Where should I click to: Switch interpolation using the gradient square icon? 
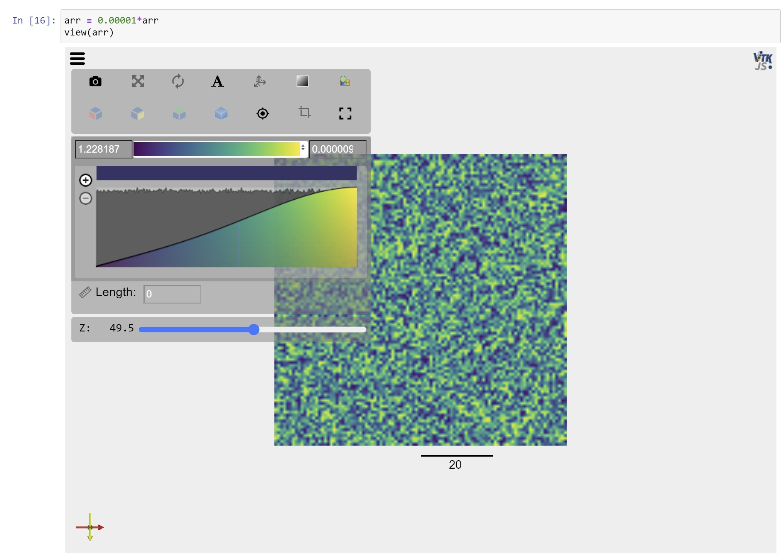[x=302, y=81]
